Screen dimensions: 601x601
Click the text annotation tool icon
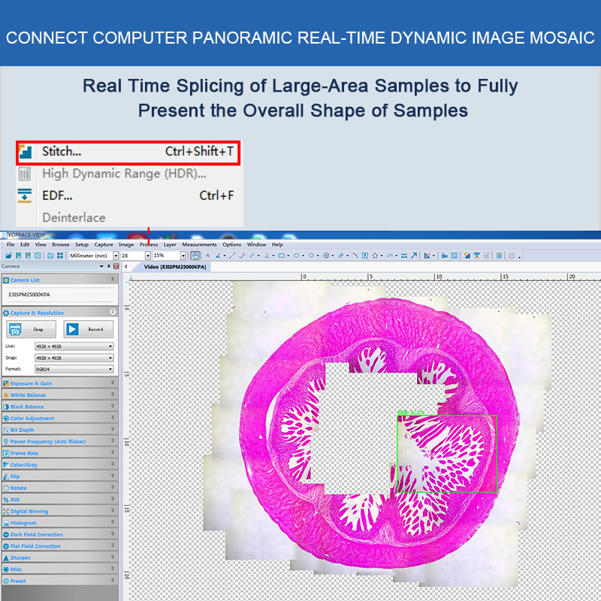click(364, 255)
